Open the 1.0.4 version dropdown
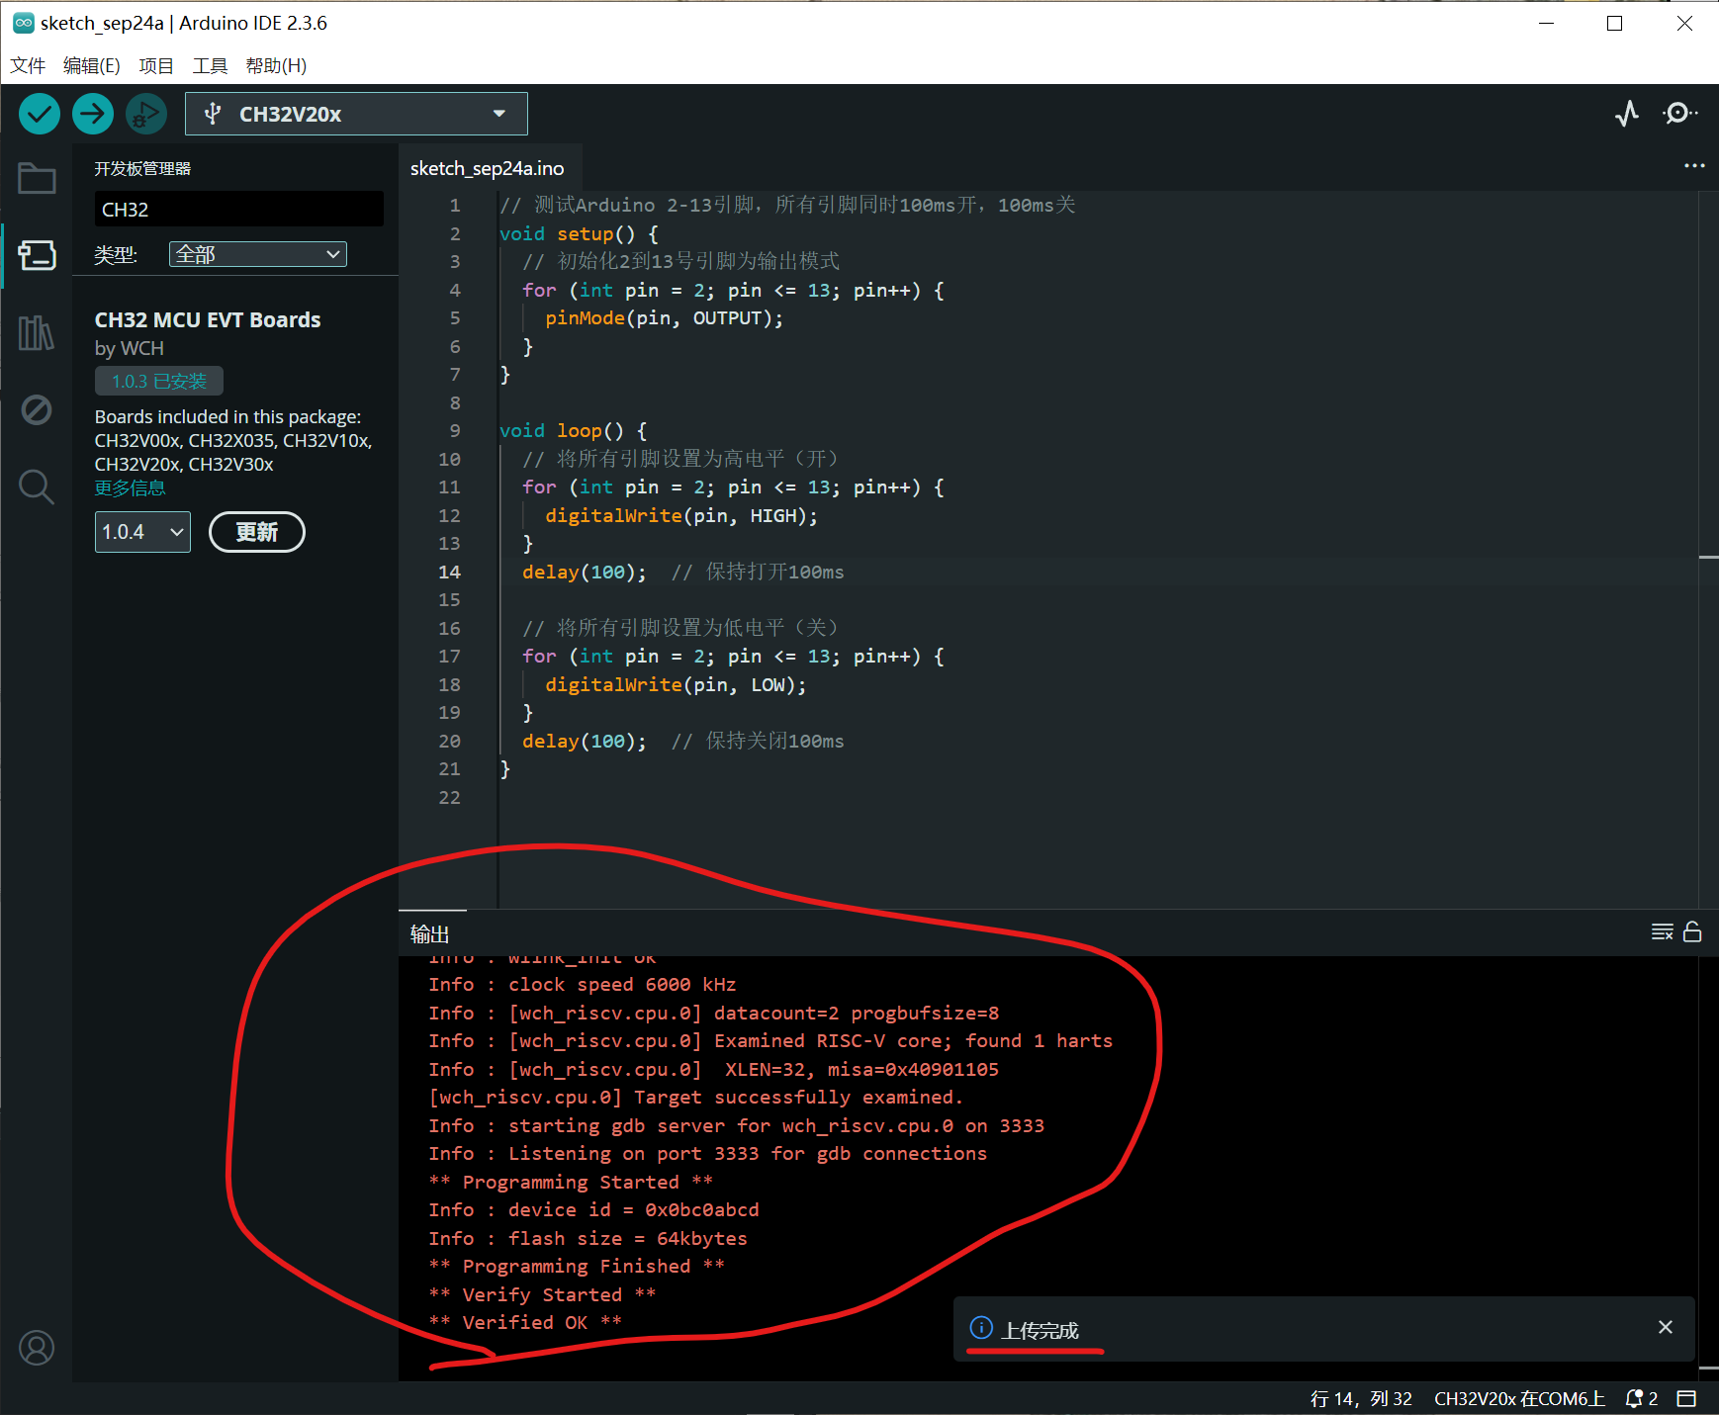 (x=142, y=532)
